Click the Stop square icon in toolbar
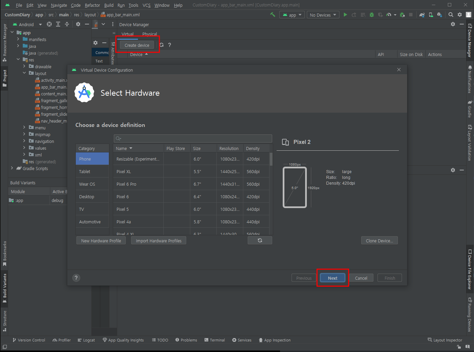 411,15
